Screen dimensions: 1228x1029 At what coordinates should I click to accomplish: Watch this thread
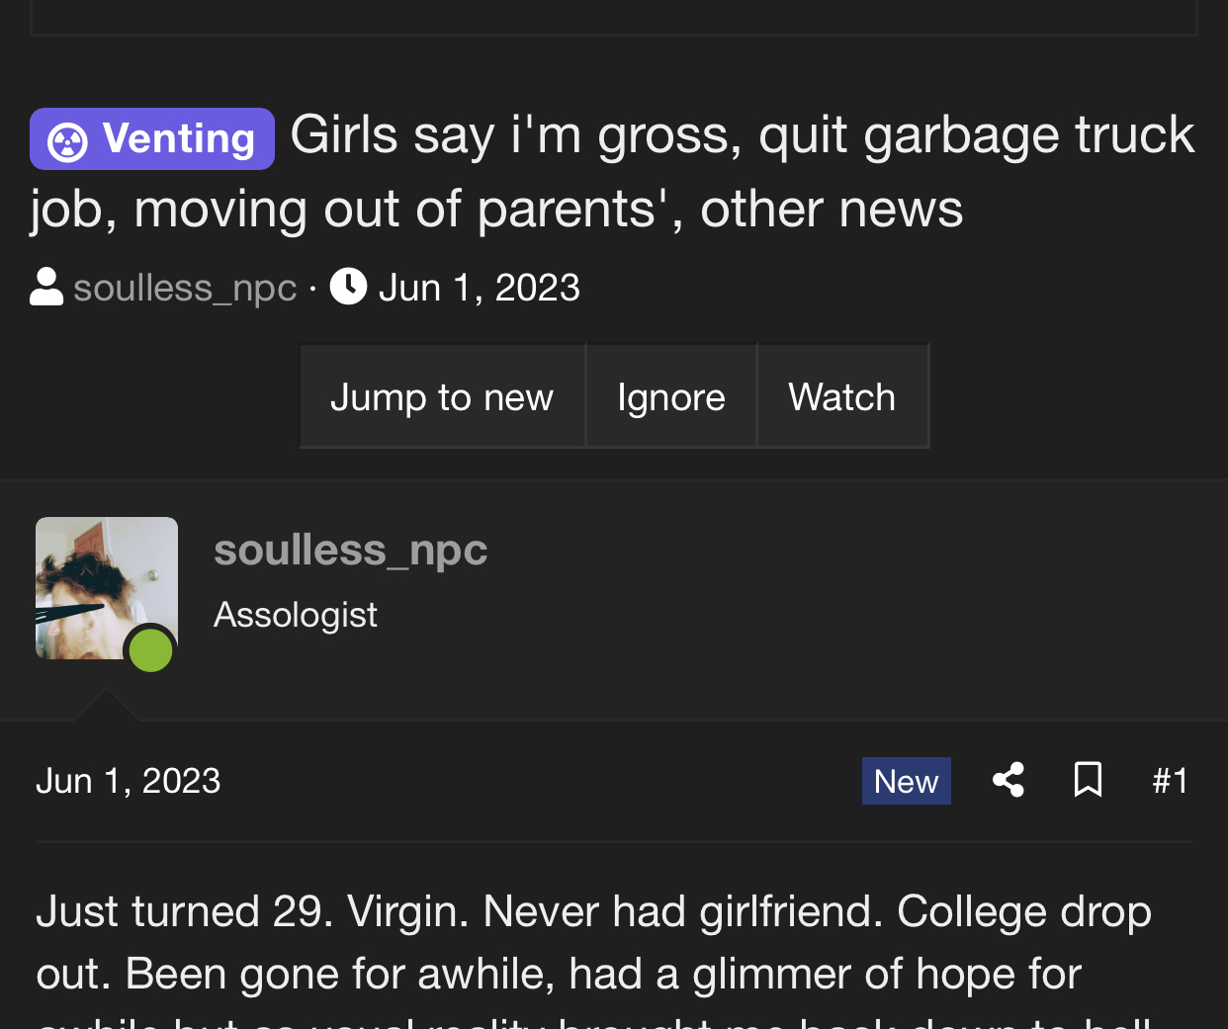pyautogui.click(x=842, y=396)
